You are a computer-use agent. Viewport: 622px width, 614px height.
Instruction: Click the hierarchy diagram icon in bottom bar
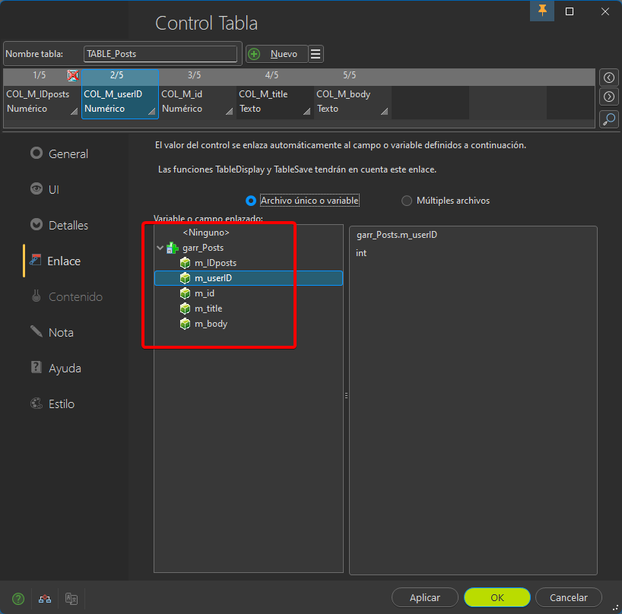coord(45,599)
